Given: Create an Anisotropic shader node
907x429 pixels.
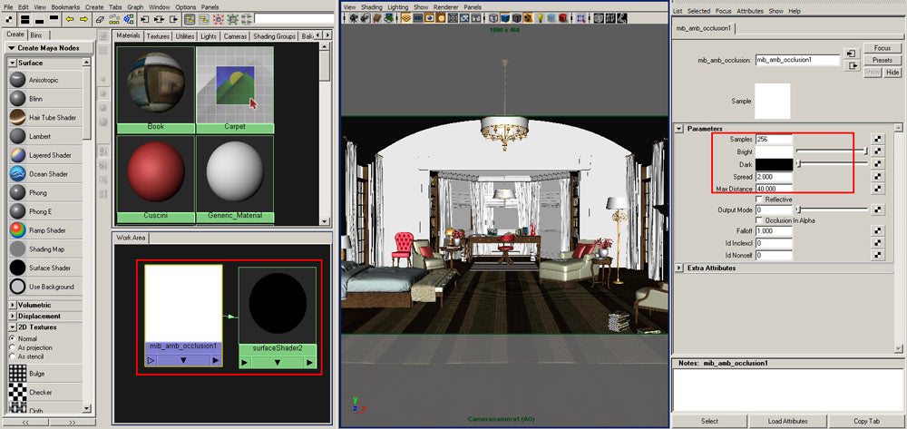Looking at the screenshot, I should click(45, 80).
